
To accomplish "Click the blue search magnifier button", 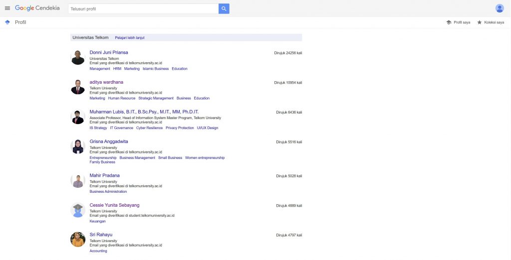I will pos(224,9).
